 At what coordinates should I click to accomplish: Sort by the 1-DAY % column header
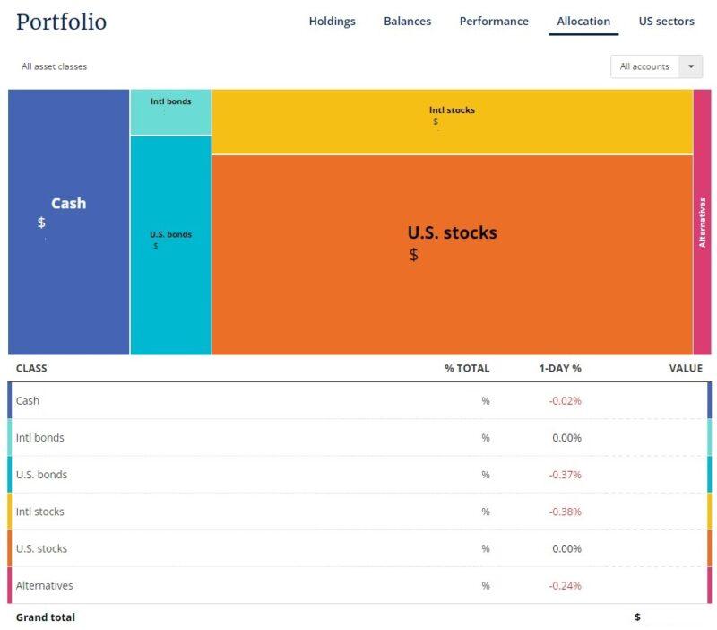pos(560,368)
